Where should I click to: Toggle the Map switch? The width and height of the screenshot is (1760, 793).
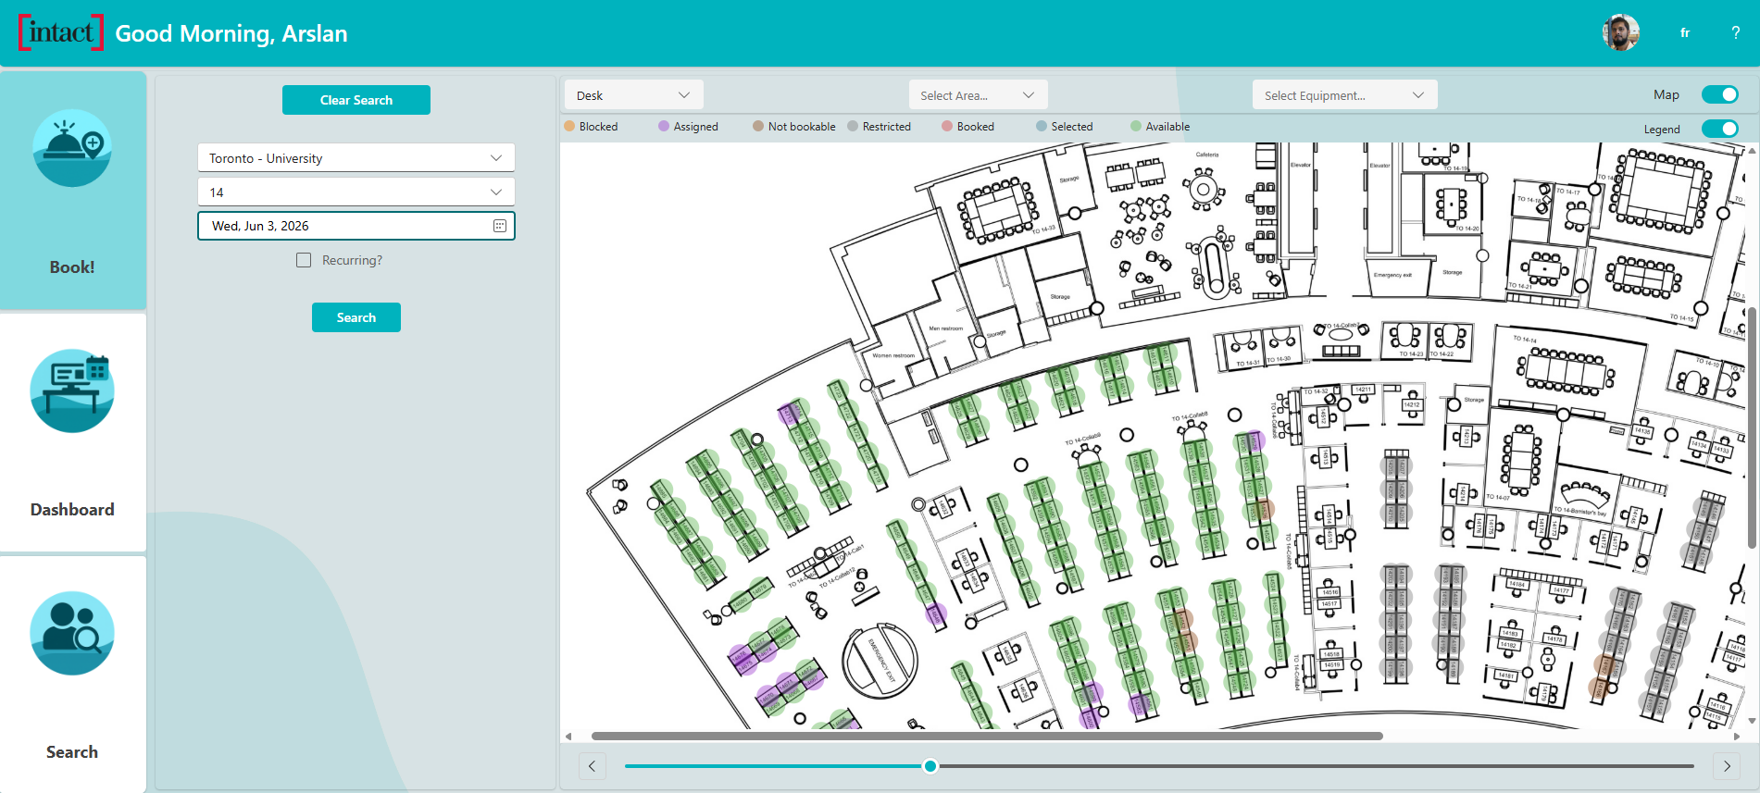(1720, 94)
